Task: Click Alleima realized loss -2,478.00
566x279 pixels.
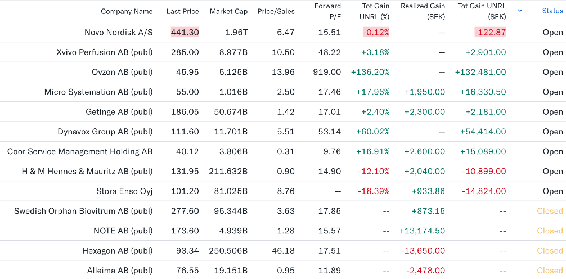Action: [425, 271]
